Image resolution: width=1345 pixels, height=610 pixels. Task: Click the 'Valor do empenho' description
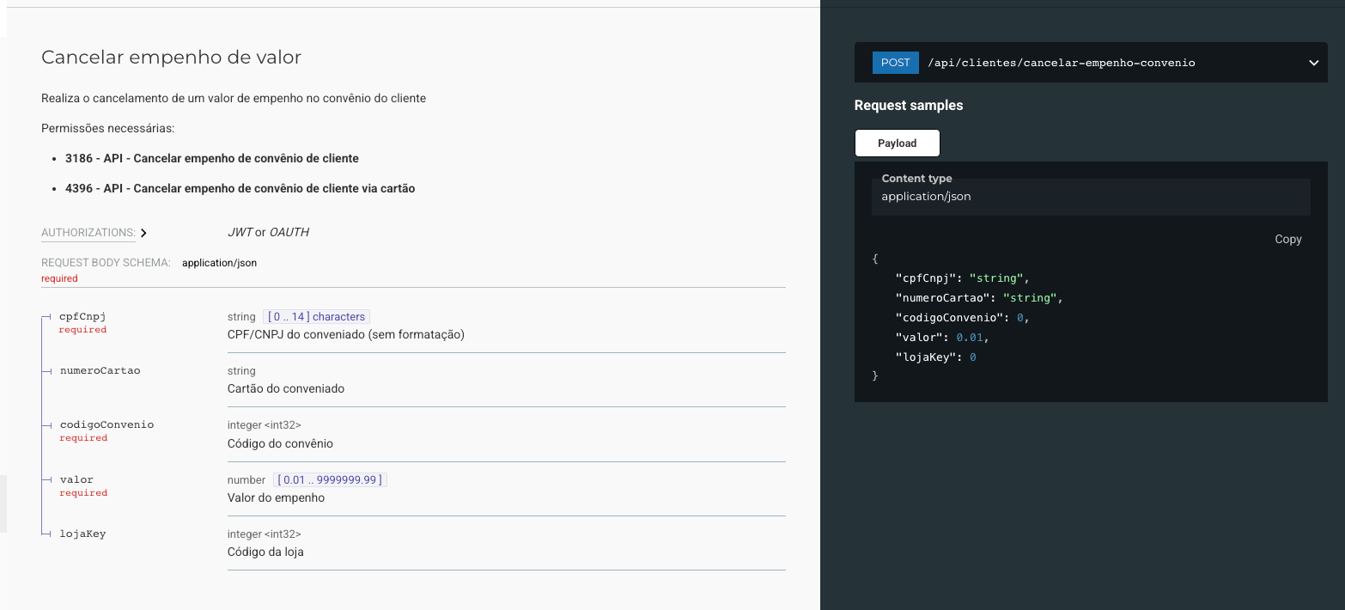coord(276,498)
